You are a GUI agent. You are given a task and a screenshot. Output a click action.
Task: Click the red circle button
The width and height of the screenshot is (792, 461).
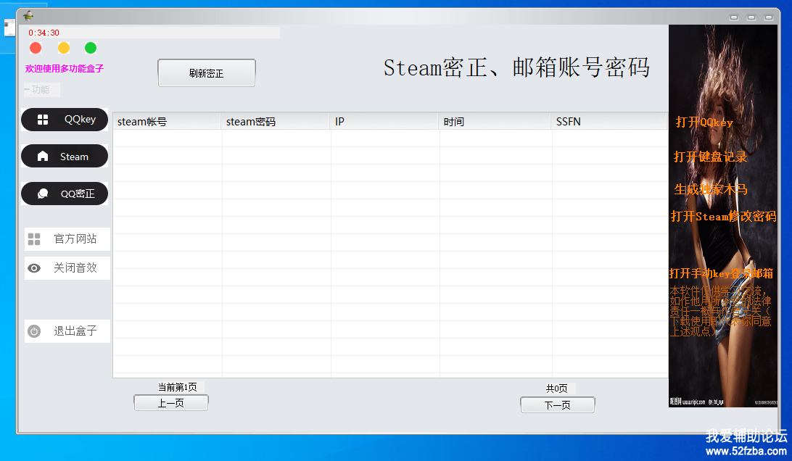tap(36, 48)
